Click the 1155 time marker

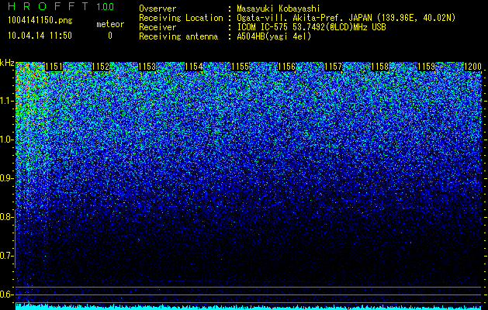tap(241, 67)
